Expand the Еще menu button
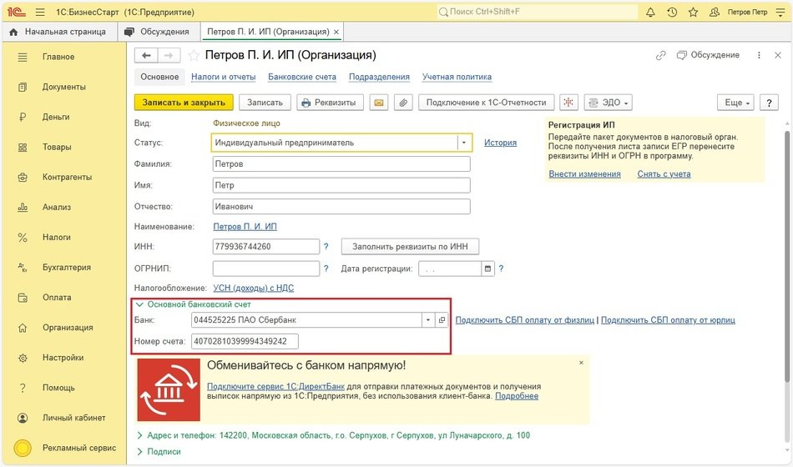The image size is (793, 467). 735,103
